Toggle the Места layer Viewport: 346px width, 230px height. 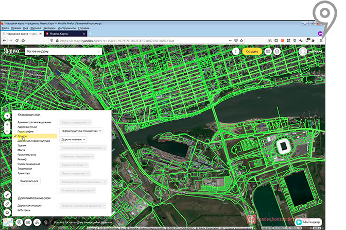click(21, 150)
